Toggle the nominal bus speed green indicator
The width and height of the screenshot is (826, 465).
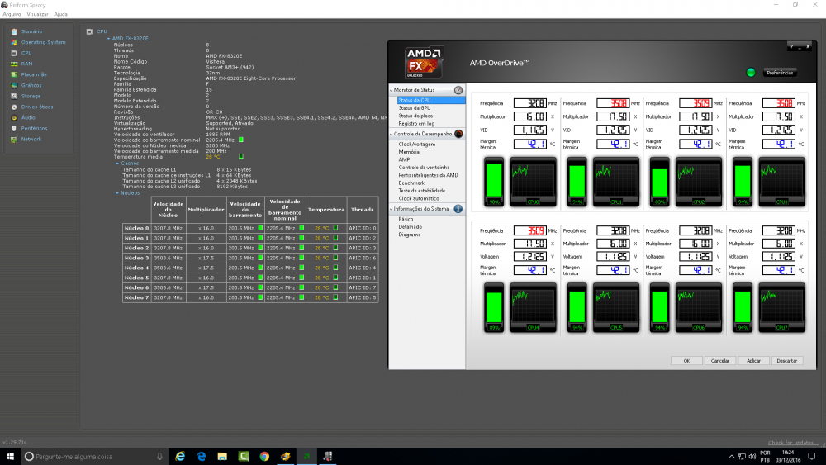(241, 140)
